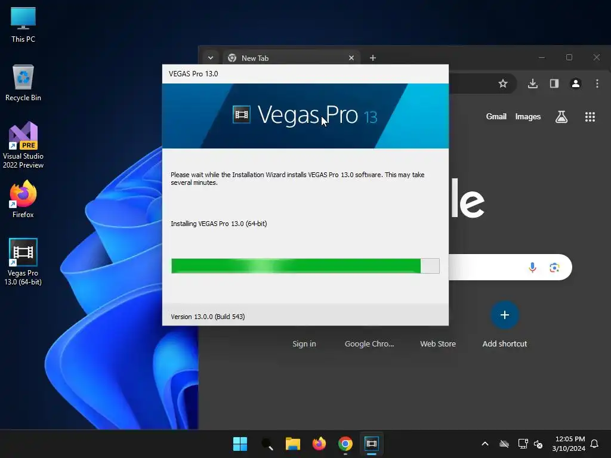Select Visual Studio 2022 Preview shortcut
This screenshot has height=458, width=611.
pyautogui.click(x=23, y=145)
